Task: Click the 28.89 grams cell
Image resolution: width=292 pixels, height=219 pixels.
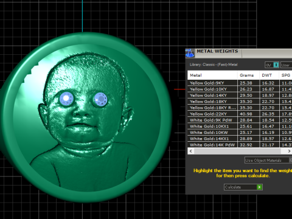Action: pos(248,139)
